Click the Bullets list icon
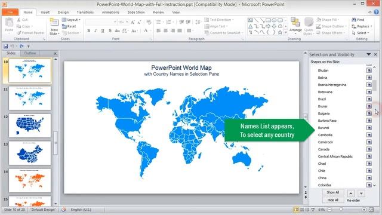 [159, 22]
